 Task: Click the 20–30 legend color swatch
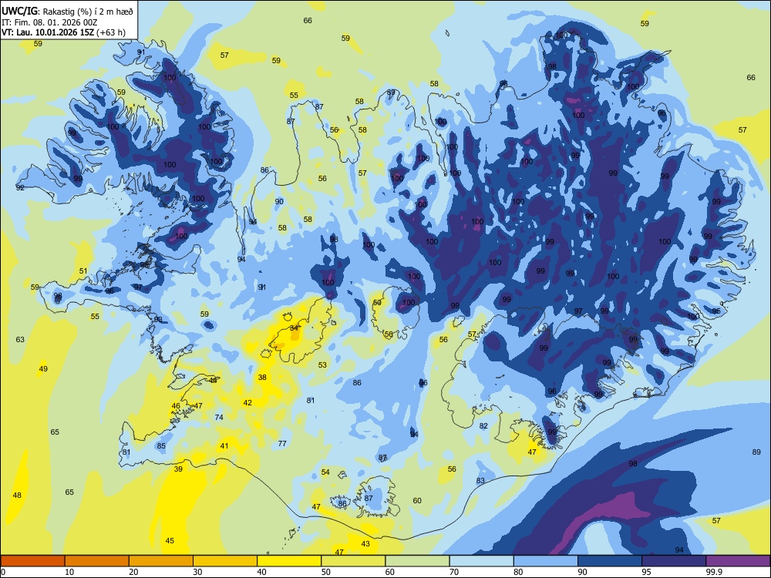161,561
